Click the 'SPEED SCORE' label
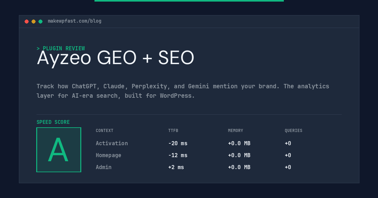This screenshot has height=198, width=378. (x=53, y=122)
